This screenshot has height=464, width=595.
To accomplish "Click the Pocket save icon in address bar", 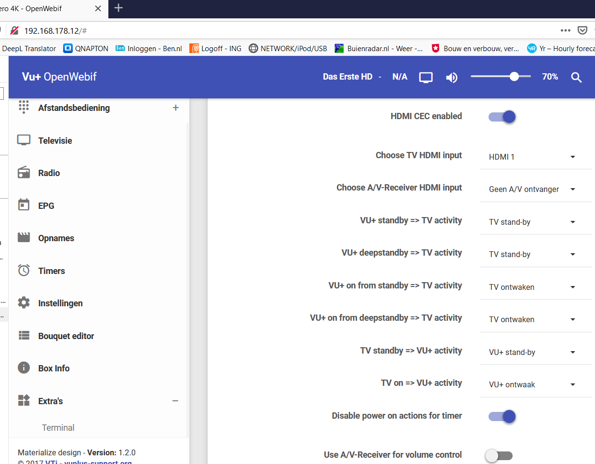I will 582,30.
